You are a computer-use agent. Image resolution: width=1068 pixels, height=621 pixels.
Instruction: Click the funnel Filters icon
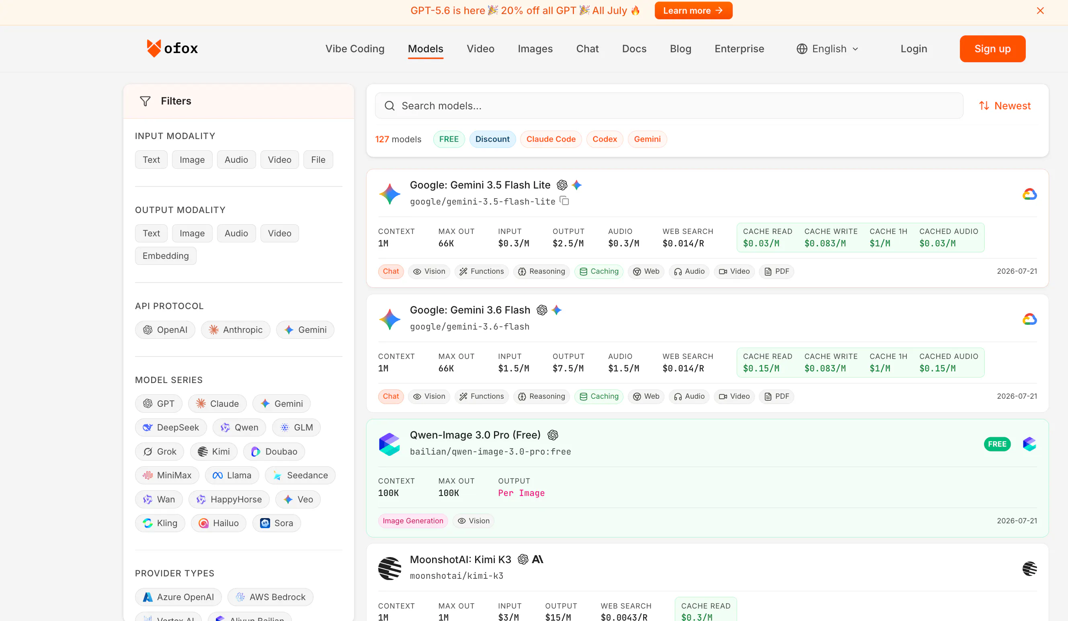coord(146,101)
